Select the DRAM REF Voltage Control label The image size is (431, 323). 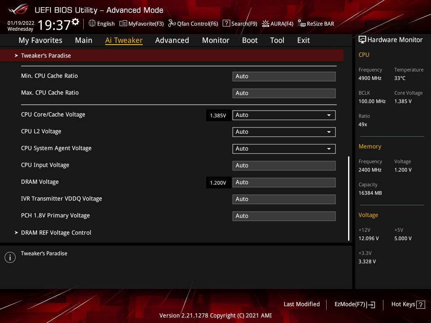pos(56,233)
